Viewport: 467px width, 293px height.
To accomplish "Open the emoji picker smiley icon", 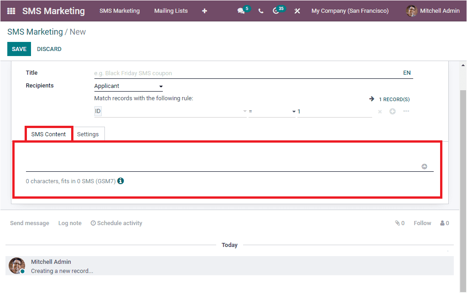I will [425, 167].
